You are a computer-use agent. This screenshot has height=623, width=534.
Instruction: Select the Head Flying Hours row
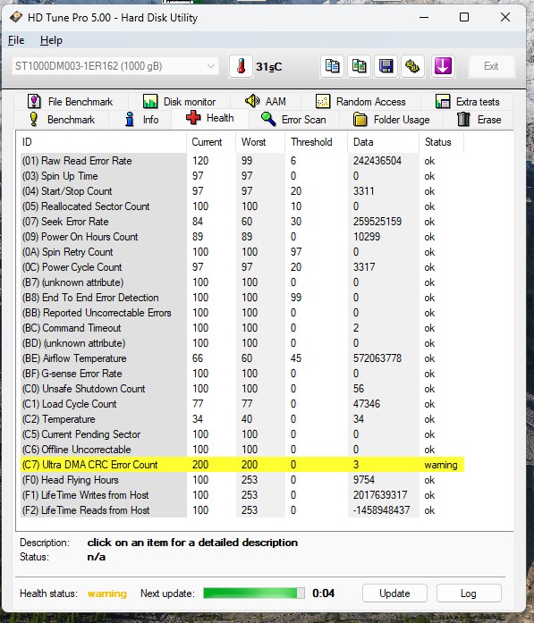coord(242,480)
